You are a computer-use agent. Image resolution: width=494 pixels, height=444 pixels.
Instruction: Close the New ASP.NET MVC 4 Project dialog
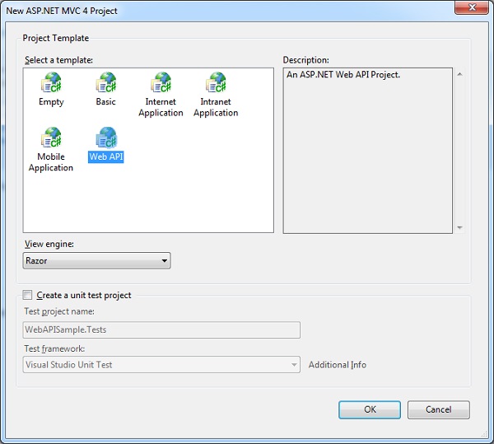pyautogui.click(x=472, y=7)
